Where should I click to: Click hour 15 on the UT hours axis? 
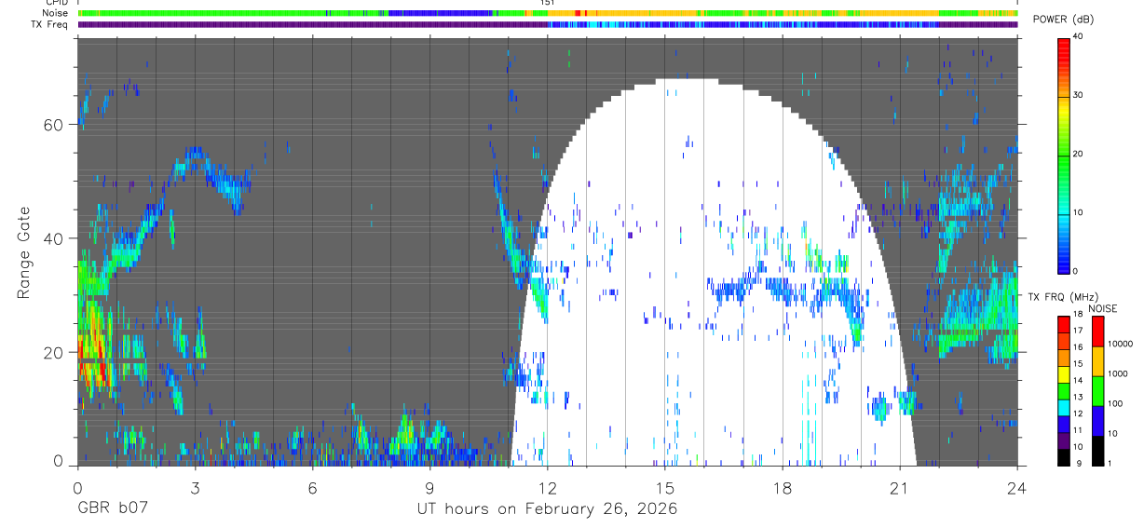click(x=665, y=487)
